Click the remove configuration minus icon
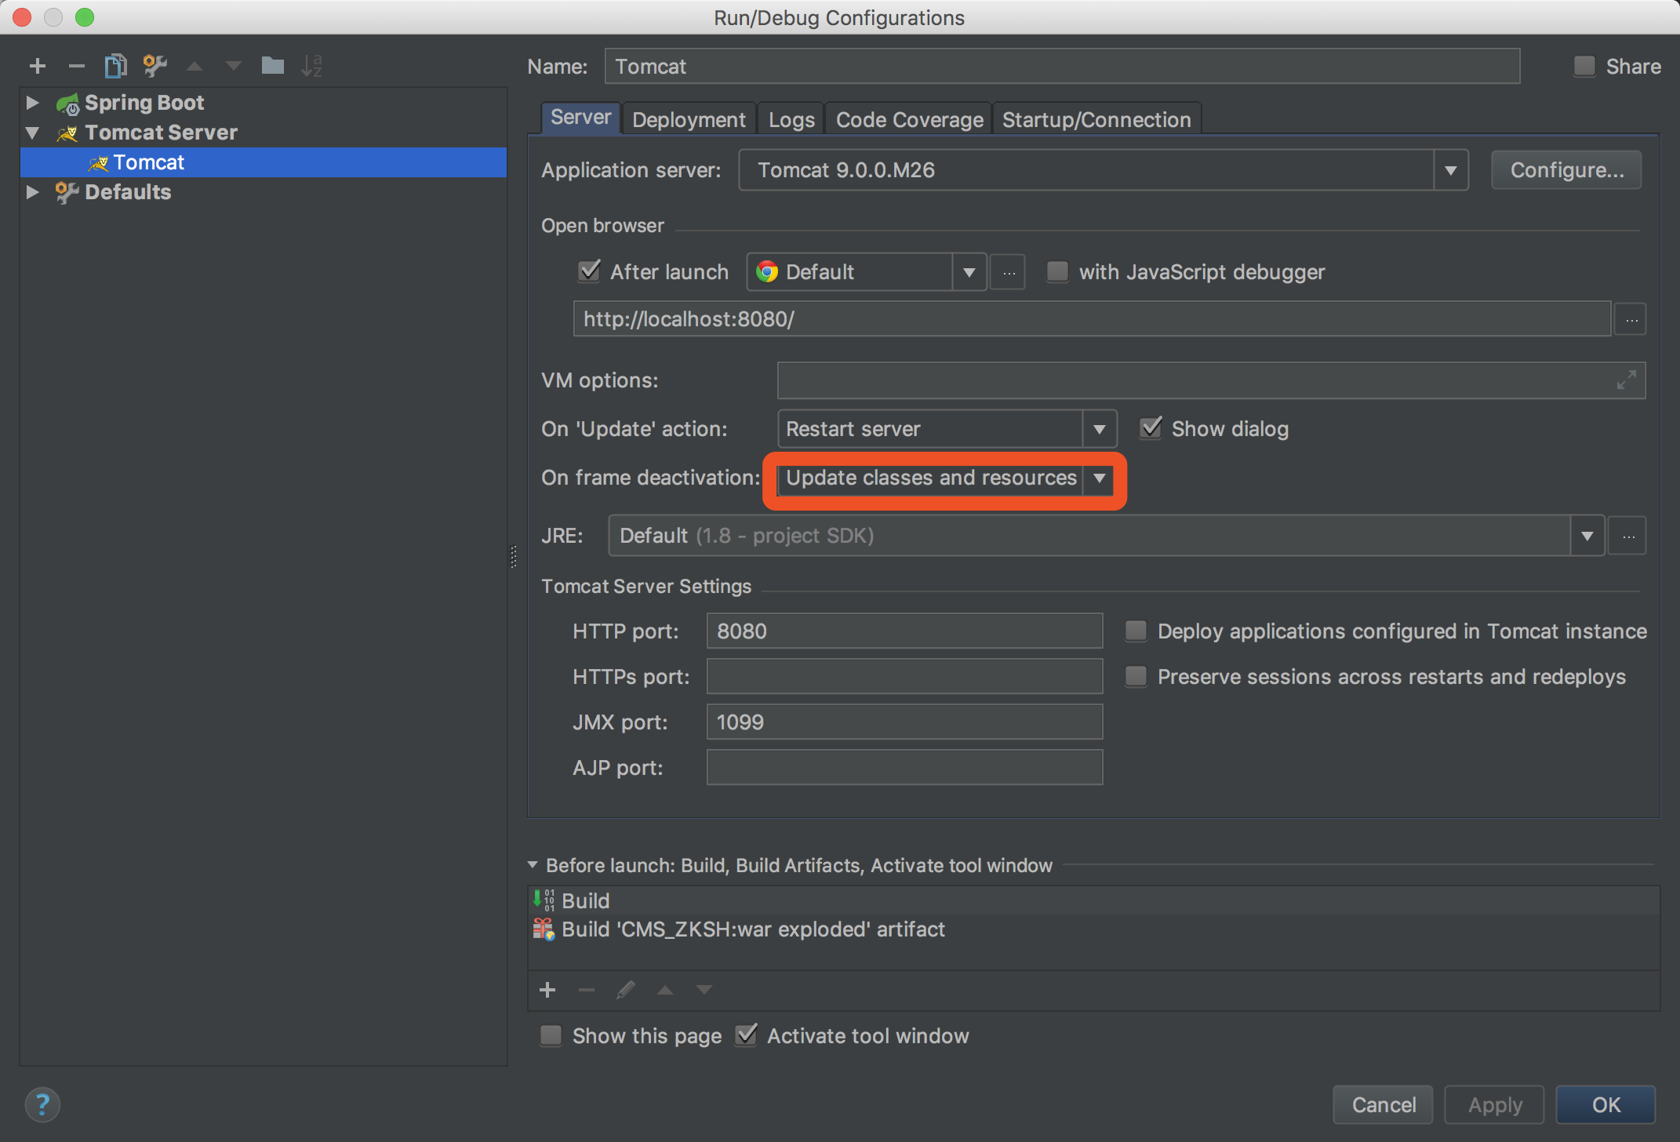 [x=76, y=66]
